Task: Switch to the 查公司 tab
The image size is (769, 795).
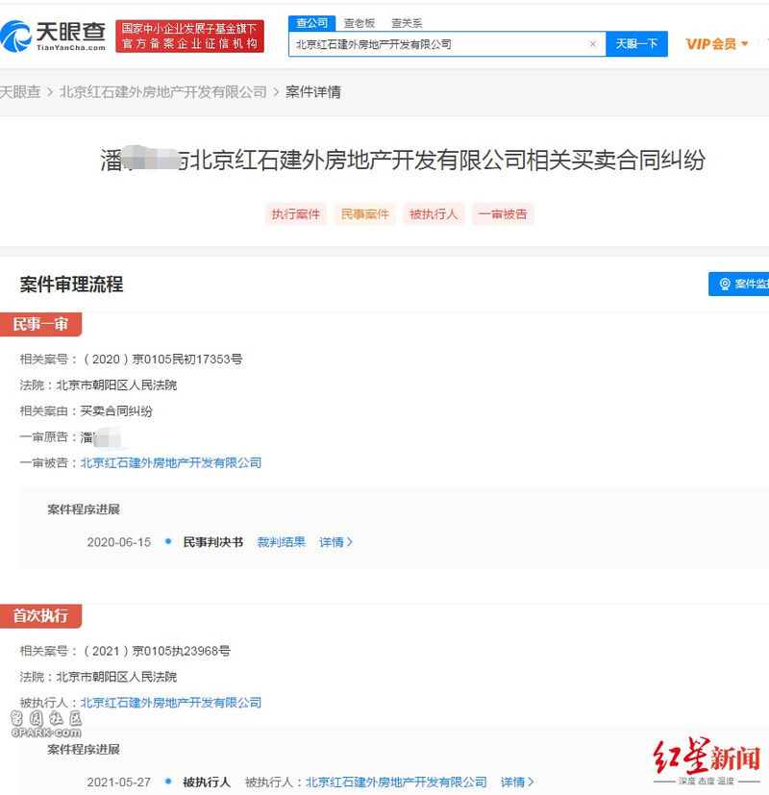Action: click(x=311, y=23)
